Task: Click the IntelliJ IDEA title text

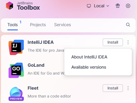Action: [x=41, y=42]
